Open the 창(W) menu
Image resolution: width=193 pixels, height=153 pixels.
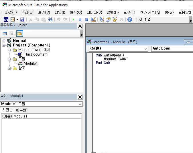click(x=169, y=12)
